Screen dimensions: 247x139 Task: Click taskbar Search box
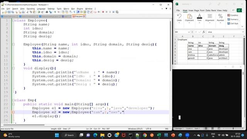[69, 135]
